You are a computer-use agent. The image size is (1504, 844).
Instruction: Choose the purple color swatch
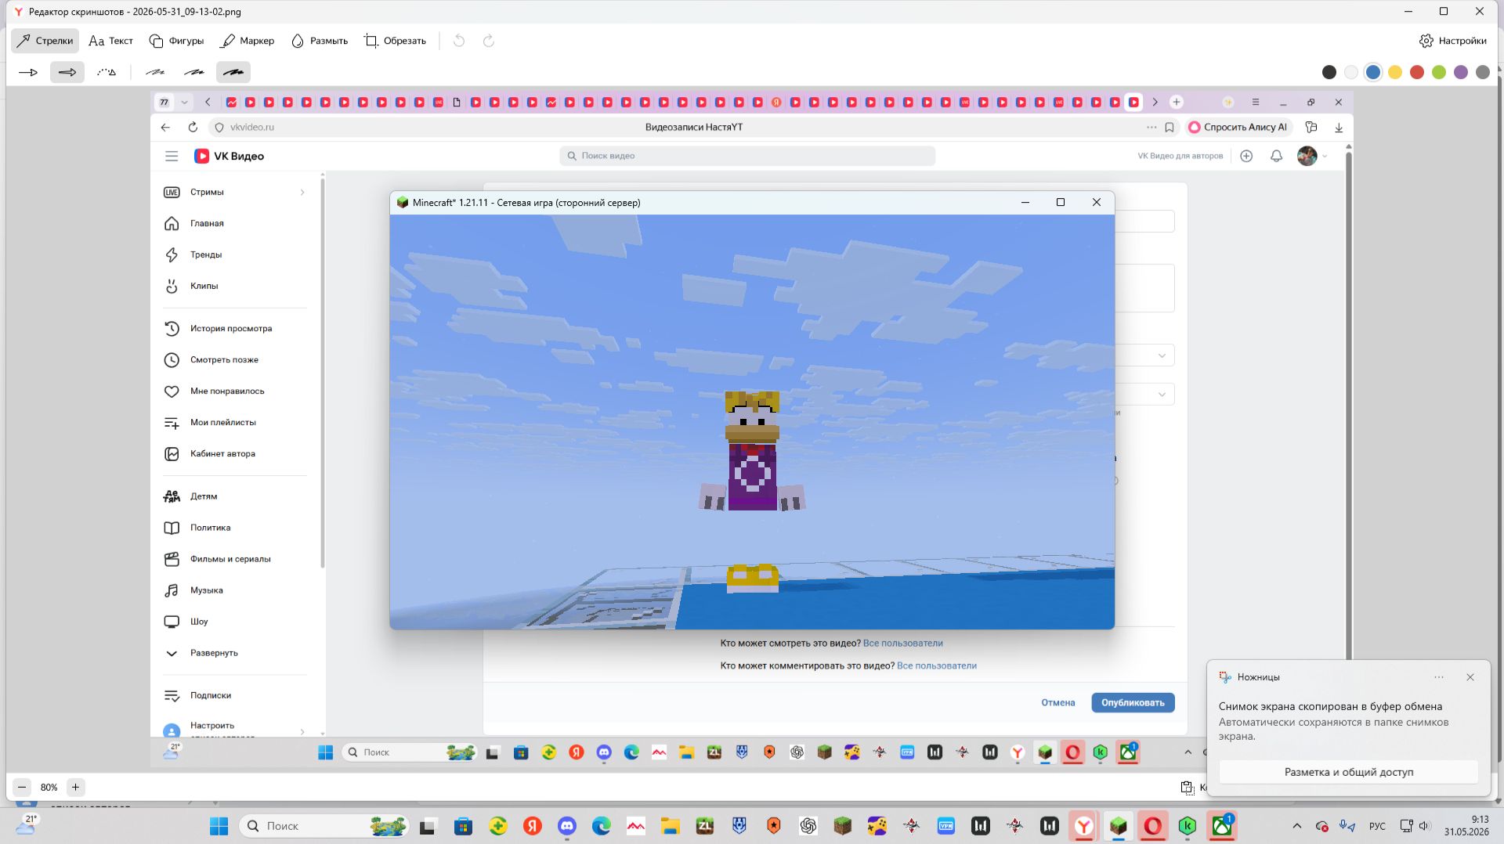(1461, 72)
